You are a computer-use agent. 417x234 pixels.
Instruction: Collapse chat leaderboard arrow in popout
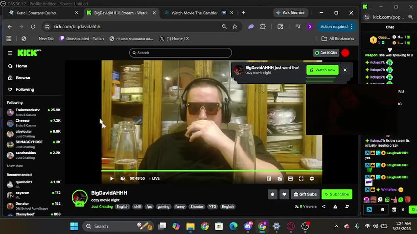[390, 50]
